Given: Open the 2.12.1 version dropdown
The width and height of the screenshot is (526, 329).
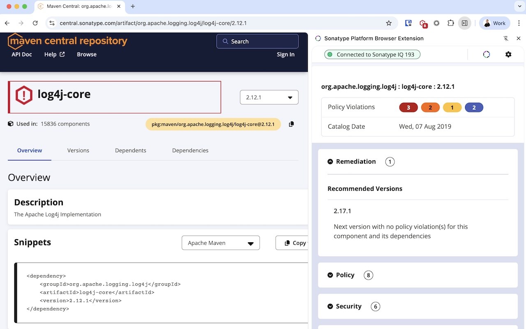Looking at the screenshot, I should 269,97.
